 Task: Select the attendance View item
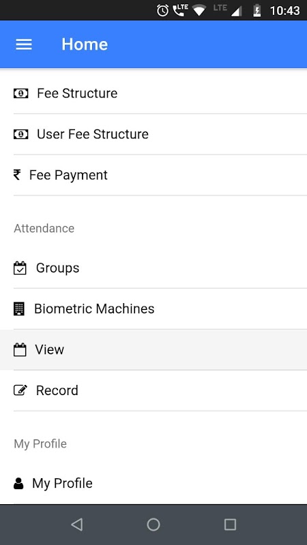(x=153, y=349)
